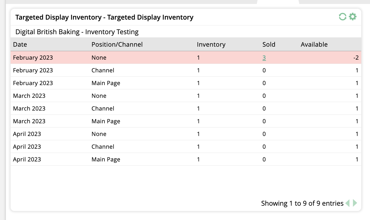Click the Showing 1 to 9 entries text

pos(302,203)
